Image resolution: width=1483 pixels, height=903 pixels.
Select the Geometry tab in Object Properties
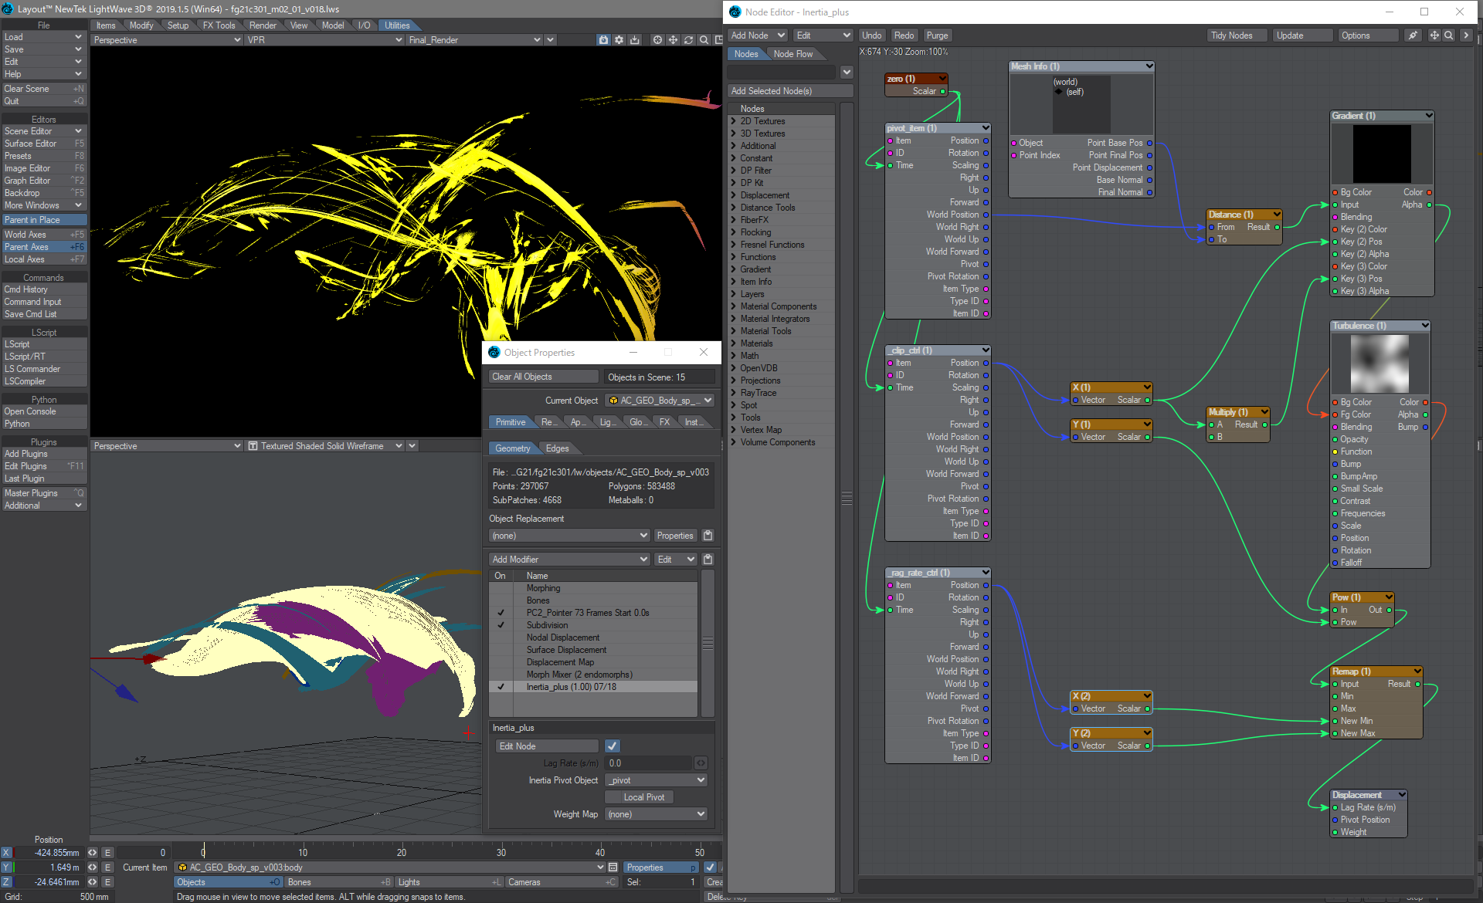pos(511,449)
